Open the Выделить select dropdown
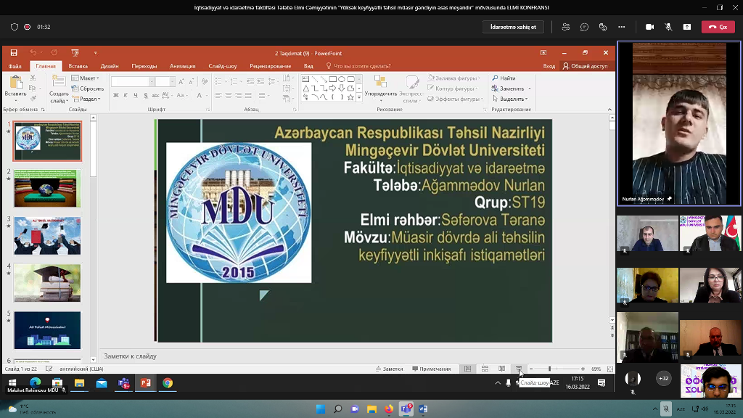The height and width of the screenshot is (418, 743). pyautogui.click(x=510, y=99)
